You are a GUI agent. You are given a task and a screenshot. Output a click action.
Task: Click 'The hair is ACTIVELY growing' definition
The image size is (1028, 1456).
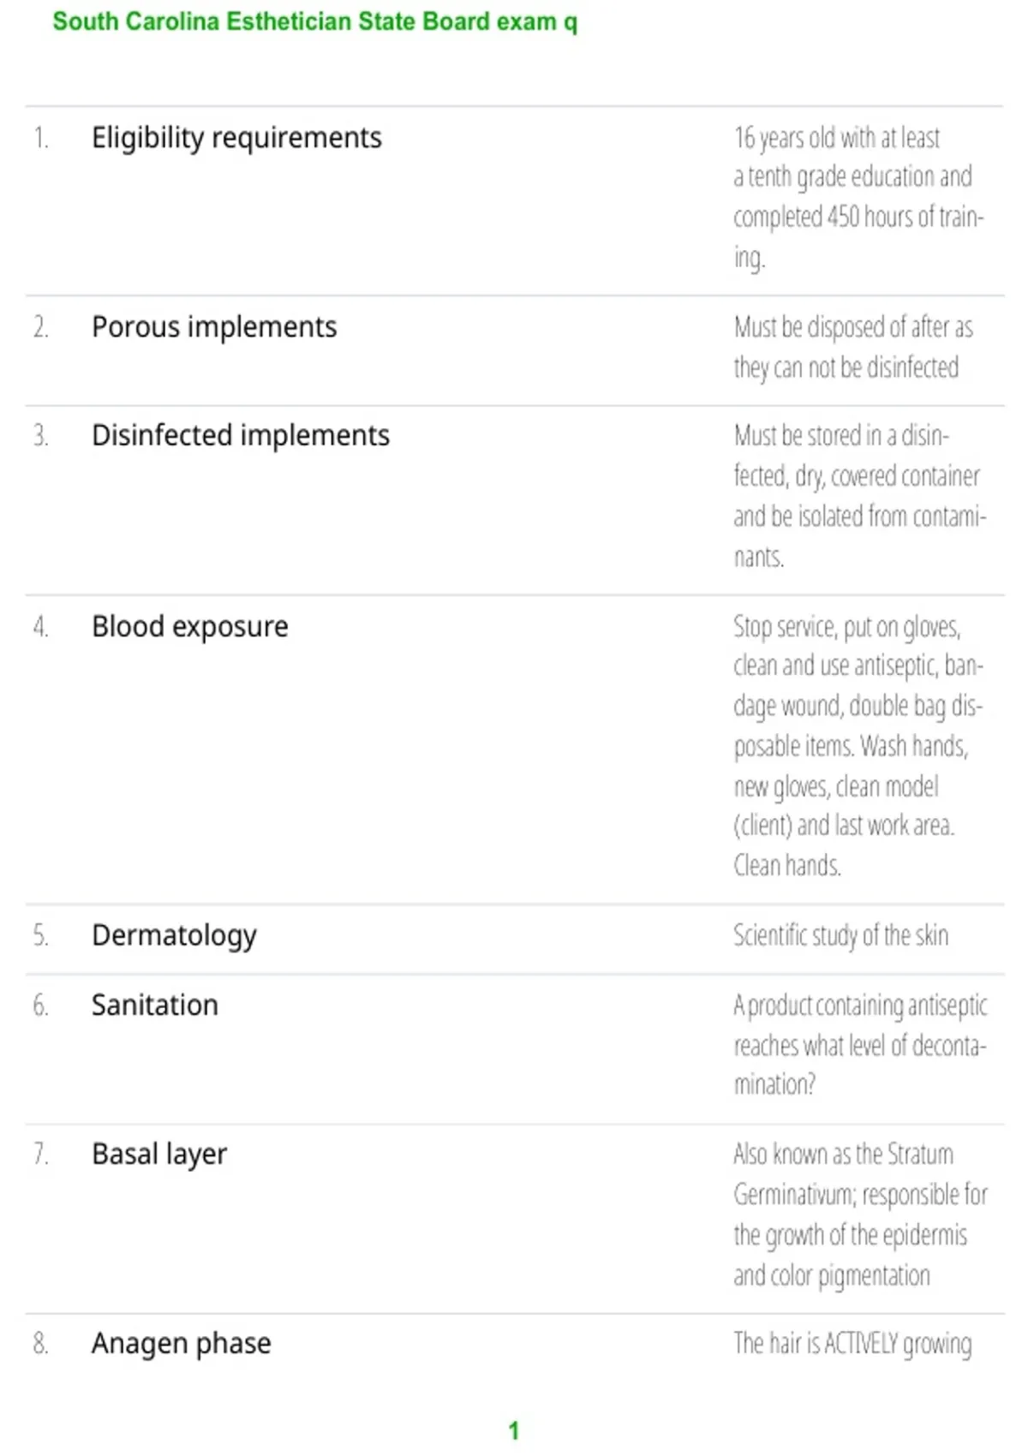[x=852, y=1344]
